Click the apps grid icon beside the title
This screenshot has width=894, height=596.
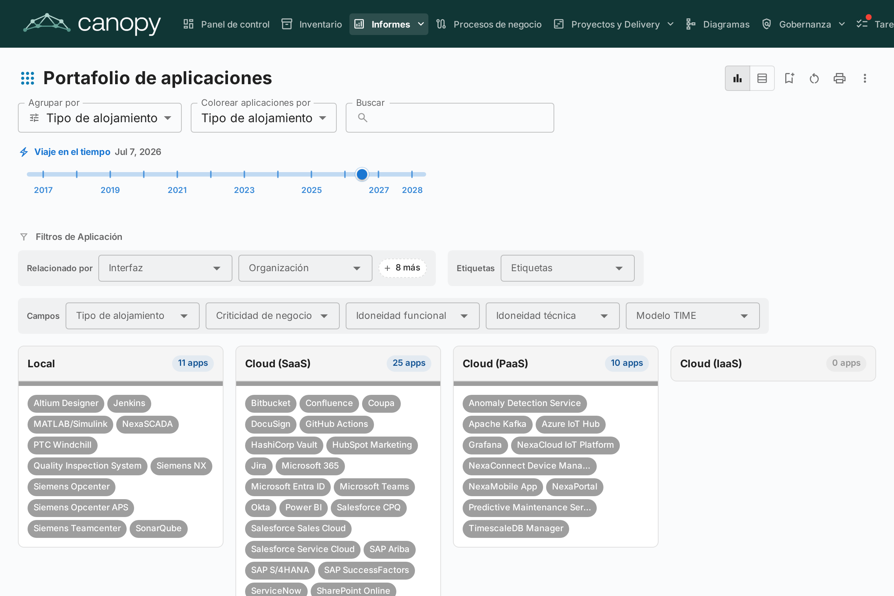coord(27,78)
